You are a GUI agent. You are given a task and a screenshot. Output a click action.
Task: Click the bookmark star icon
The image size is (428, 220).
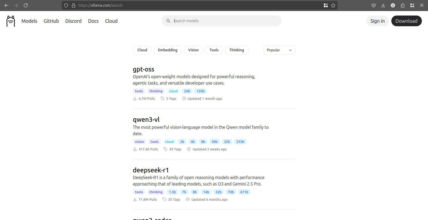[333, 5]
